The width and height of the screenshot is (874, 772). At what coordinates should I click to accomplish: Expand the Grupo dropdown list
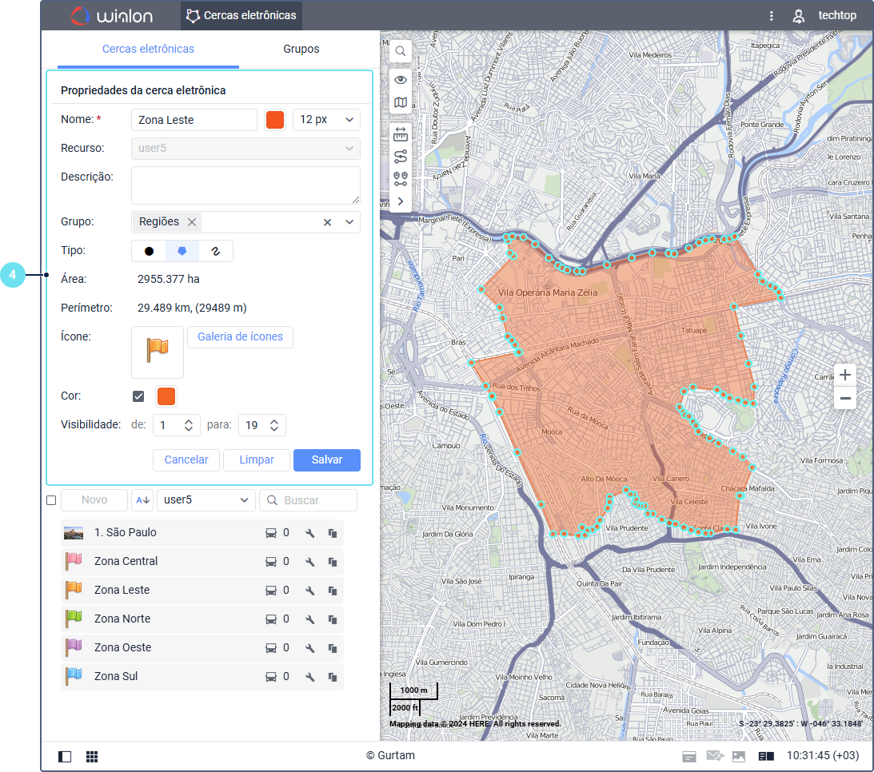tap(349, 222)
